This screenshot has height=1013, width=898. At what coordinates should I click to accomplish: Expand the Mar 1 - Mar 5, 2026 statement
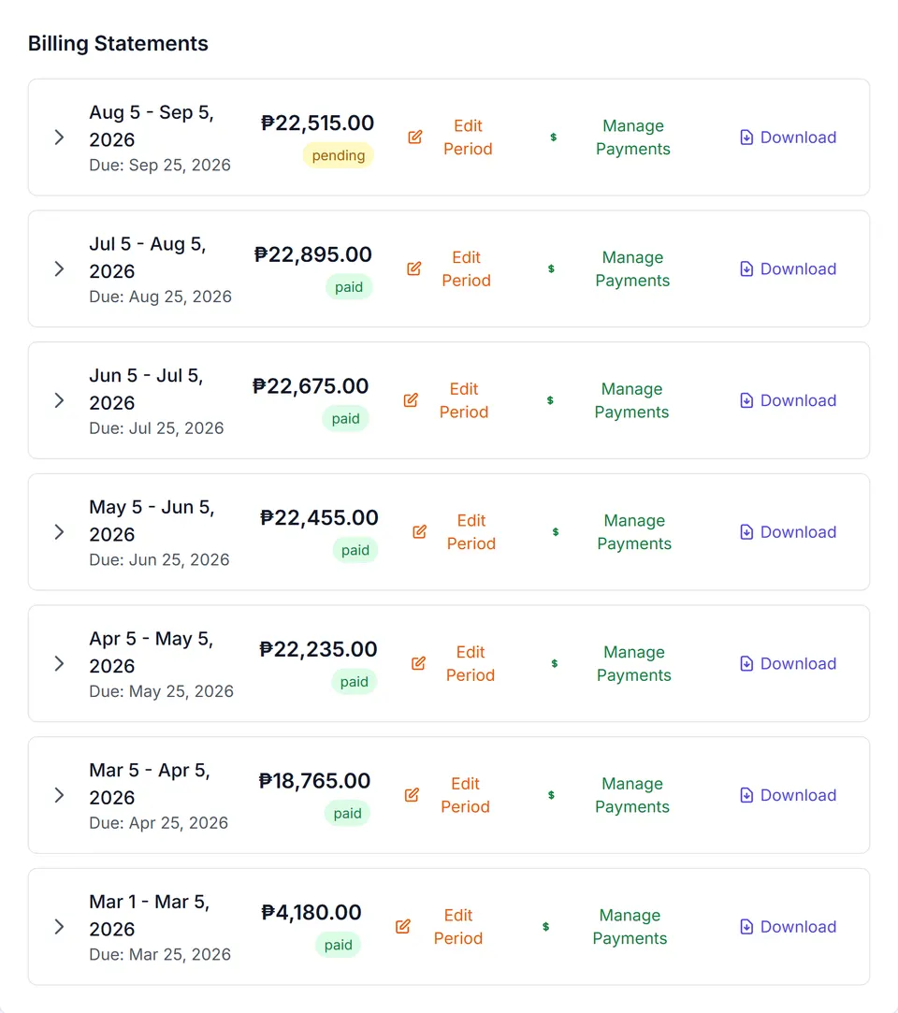pos(60,926)
